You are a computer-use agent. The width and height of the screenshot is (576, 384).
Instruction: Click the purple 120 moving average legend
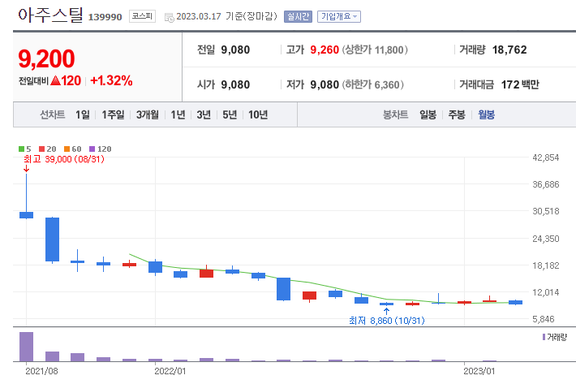tap(101, 149)
